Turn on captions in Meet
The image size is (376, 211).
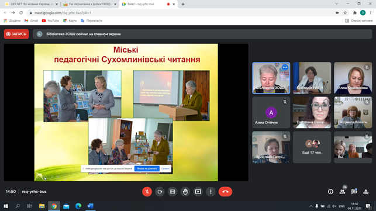pyautogui.click(x=173, y=192)
